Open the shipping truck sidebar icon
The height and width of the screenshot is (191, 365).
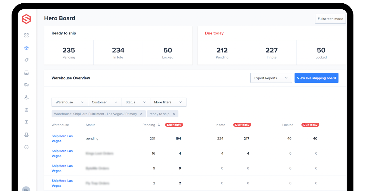(x=26, y=85)
